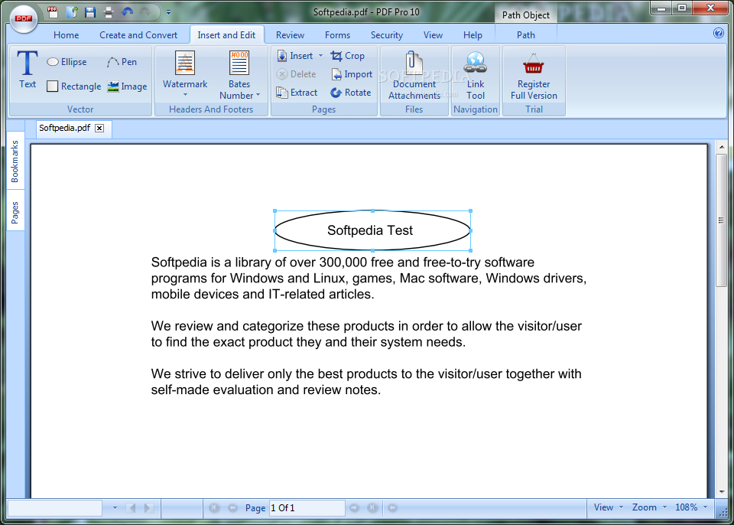Open the Insert pages dropdown arrow
The height and width of the screenshot is (525, 734).
pos(320,56)
